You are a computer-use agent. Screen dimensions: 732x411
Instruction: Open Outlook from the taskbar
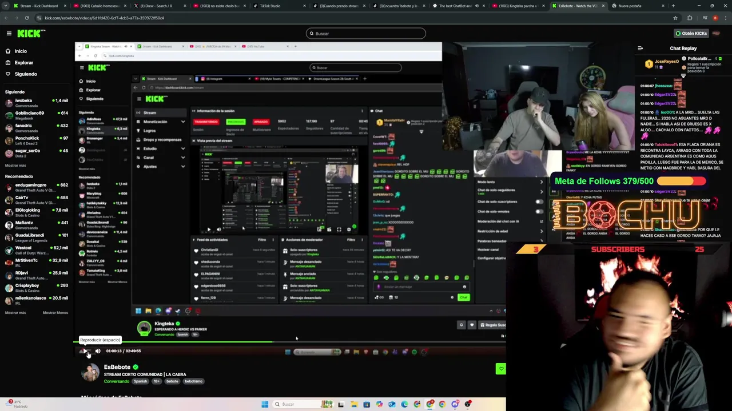point(392,404)
